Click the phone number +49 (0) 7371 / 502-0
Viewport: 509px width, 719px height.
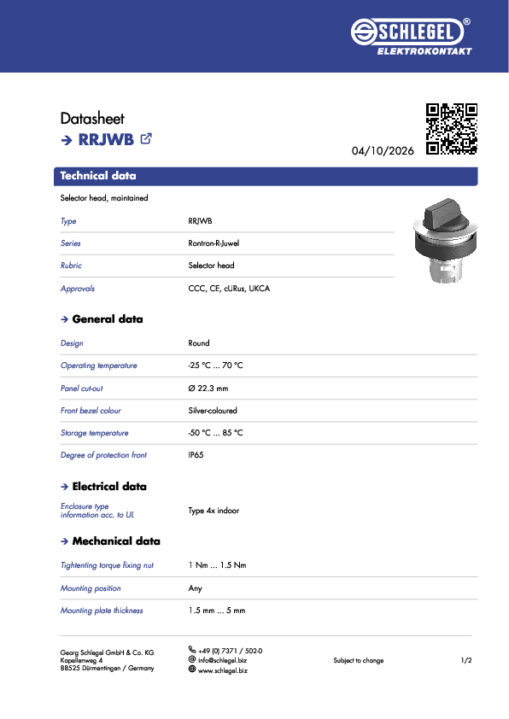coord(231,651)
